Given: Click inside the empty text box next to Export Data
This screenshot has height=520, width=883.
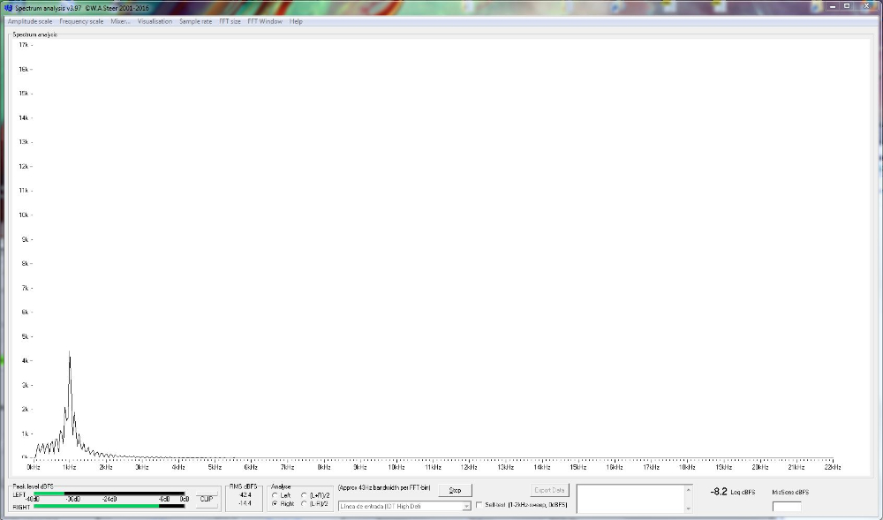Looking at the screenshot, I should pos(630,499).
